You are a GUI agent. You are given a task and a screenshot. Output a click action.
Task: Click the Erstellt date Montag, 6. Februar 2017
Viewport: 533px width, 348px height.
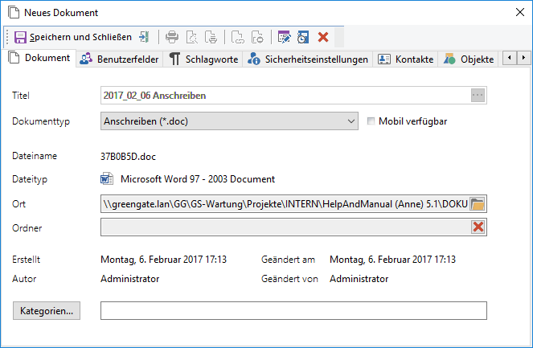pyautogui.click(x=163, y=260)
